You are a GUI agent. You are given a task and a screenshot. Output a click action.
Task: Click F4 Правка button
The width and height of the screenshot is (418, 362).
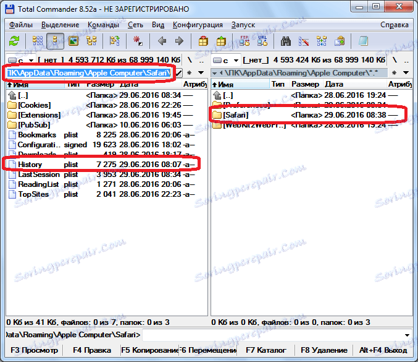[x=92, y=350]
